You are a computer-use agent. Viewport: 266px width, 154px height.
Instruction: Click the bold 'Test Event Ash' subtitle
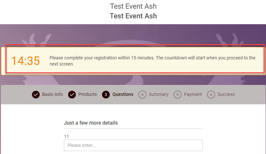point(133,16)
